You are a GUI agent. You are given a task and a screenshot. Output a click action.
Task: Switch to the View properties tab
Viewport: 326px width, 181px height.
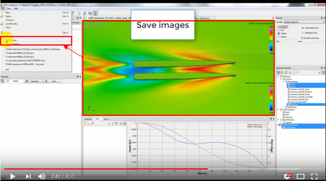[53, 81]
